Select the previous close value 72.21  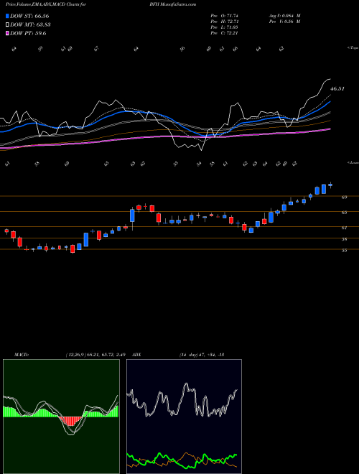point(231,33)
